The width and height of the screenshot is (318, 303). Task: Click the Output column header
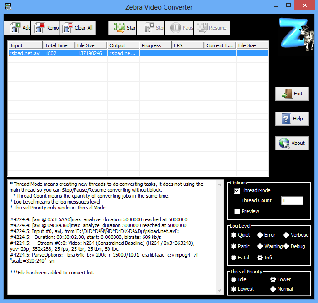click(123, 45)
